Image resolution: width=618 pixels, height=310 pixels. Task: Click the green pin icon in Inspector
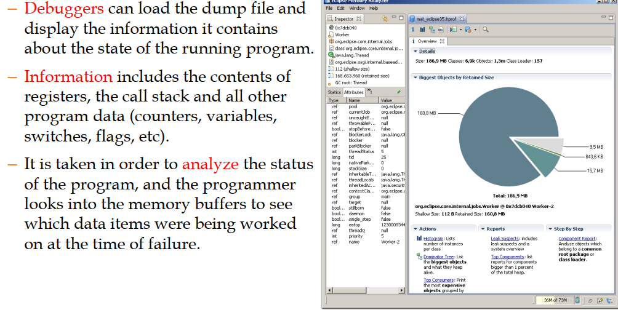tap(399, 92)
